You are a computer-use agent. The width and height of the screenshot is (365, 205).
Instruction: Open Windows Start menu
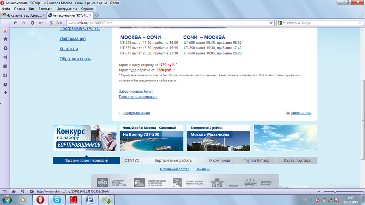tap(7, 200)
